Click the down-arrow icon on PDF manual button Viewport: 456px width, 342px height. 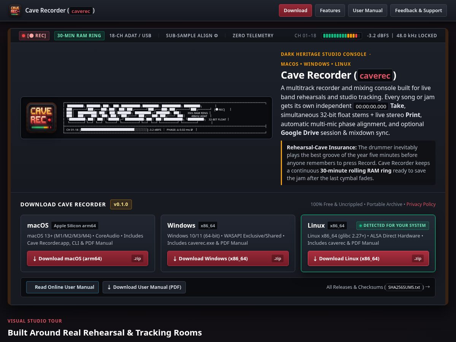click(109, 287)
